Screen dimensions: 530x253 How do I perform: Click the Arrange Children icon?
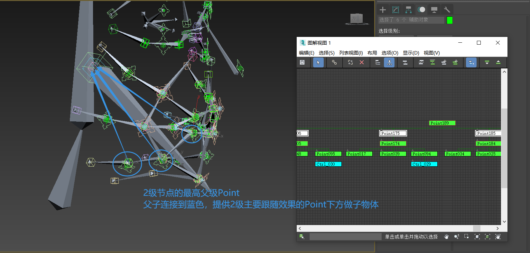pyautogui.click(x=421, y=63)
